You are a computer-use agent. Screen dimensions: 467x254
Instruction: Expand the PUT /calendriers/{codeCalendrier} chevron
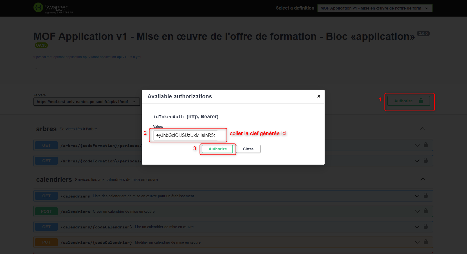coord(417,242)
